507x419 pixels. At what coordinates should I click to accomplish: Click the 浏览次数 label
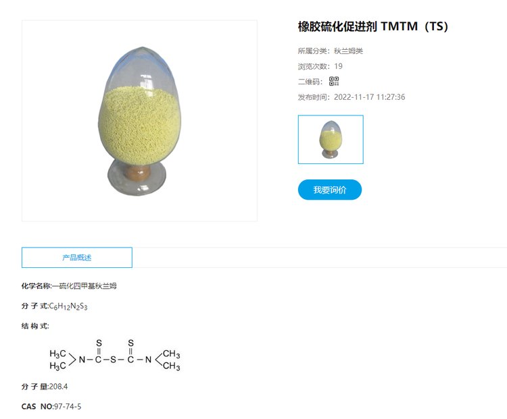[x=314, y=66]
